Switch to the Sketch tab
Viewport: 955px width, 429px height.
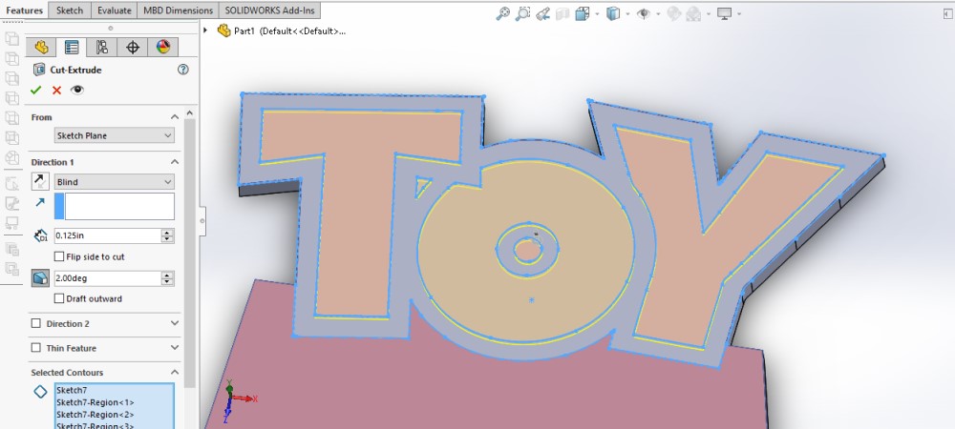[70, 10]
